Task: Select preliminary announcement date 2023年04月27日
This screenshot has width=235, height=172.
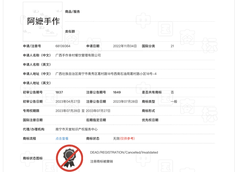Action: click(68, 101)
